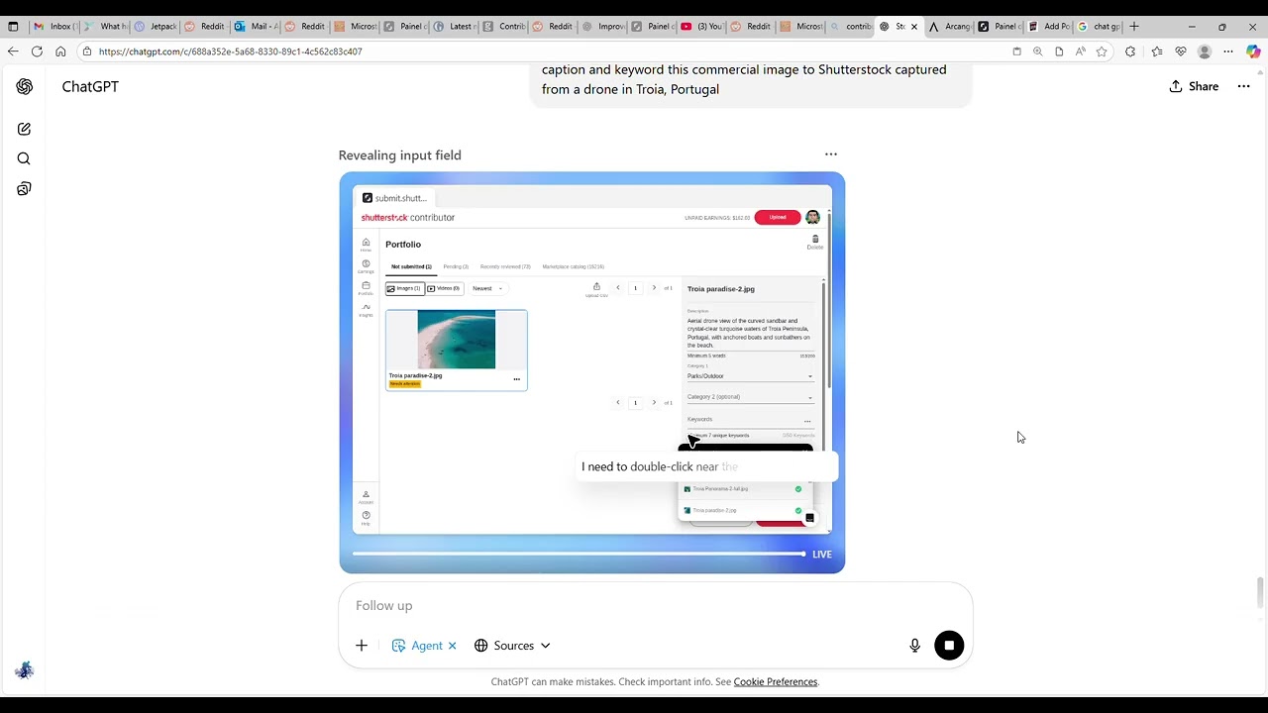Click the Delete trash icon in preview
Screen dimensions: 1268x713
tap(815, 240)
